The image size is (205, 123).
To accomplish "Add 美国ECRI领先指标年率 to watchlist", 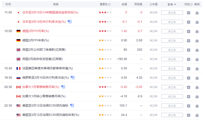I will click(189, 115).
